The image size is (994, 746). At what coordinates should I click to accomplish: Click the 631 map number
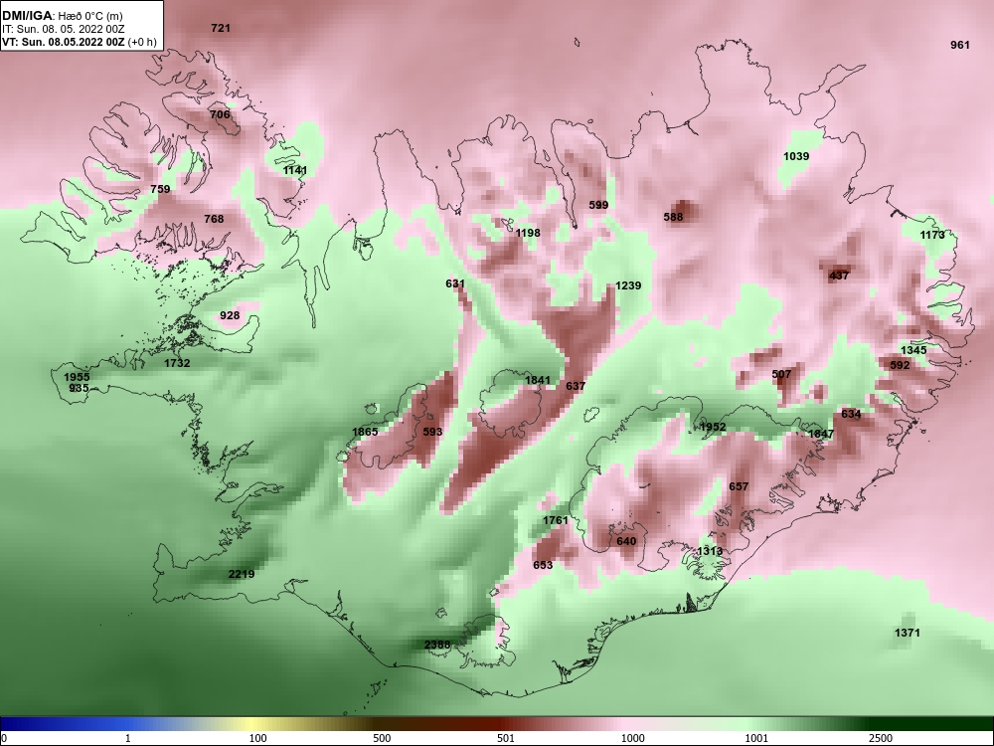pos(455,283)
